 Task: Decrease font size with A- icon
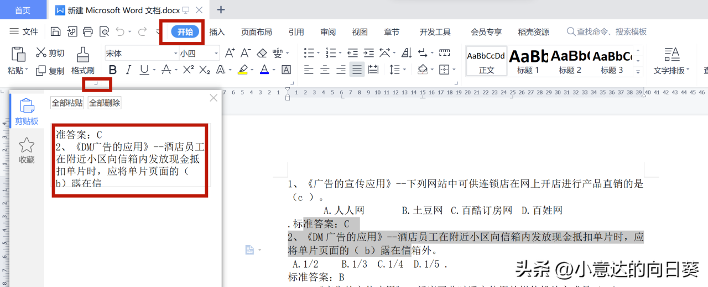246,53
